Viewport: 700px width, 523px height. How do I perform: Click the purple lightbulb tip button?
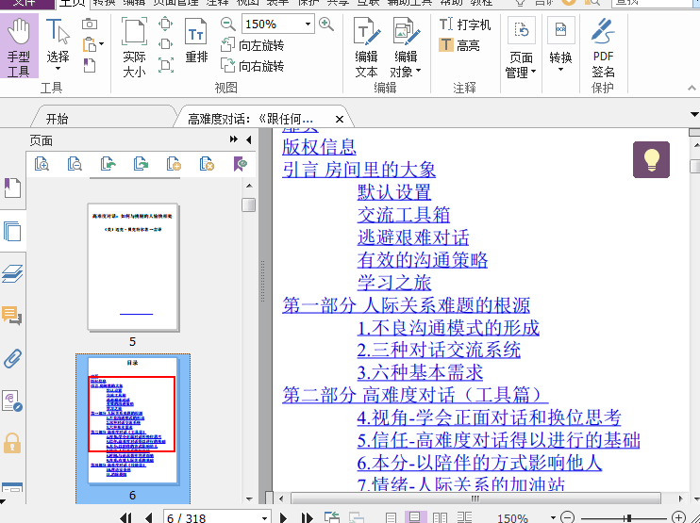click(x=651, y=159)
